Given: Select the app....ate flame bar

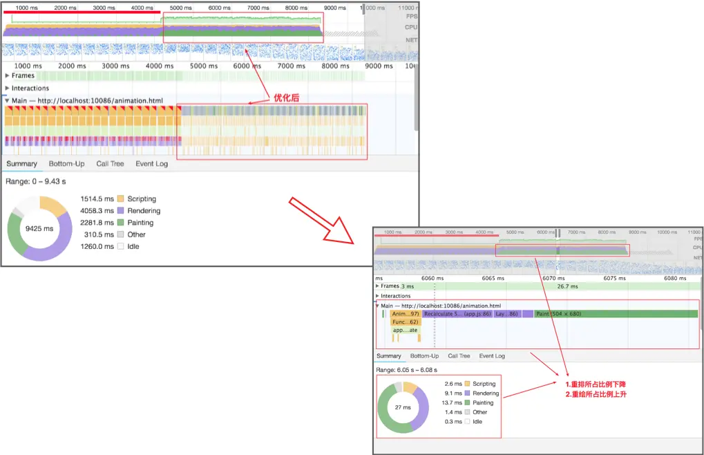Looking at the screenshot, I should pos(406,330).
